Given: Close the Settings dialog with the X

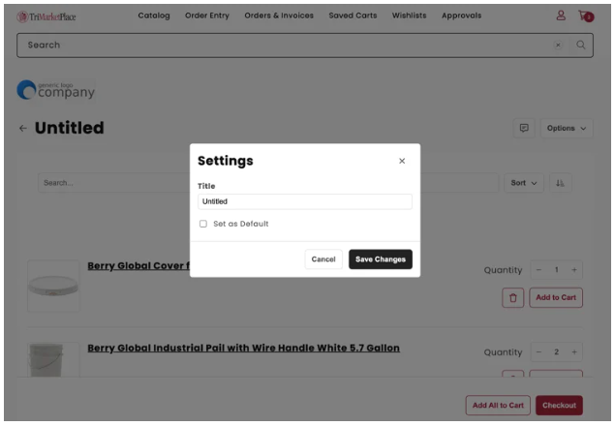Looking at the screenshot, I should click(x=402, y=161).
